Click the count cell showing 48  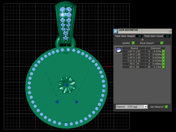pos(149,67)
